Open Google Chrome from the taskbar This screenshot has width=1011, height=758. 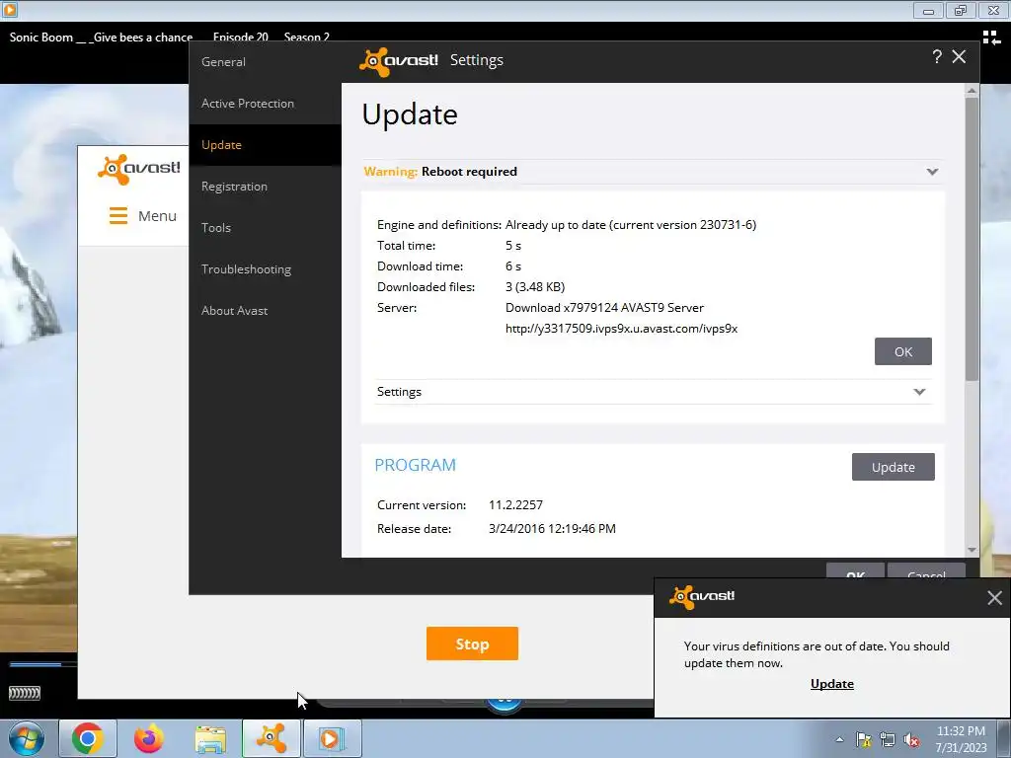click(88, 738)
